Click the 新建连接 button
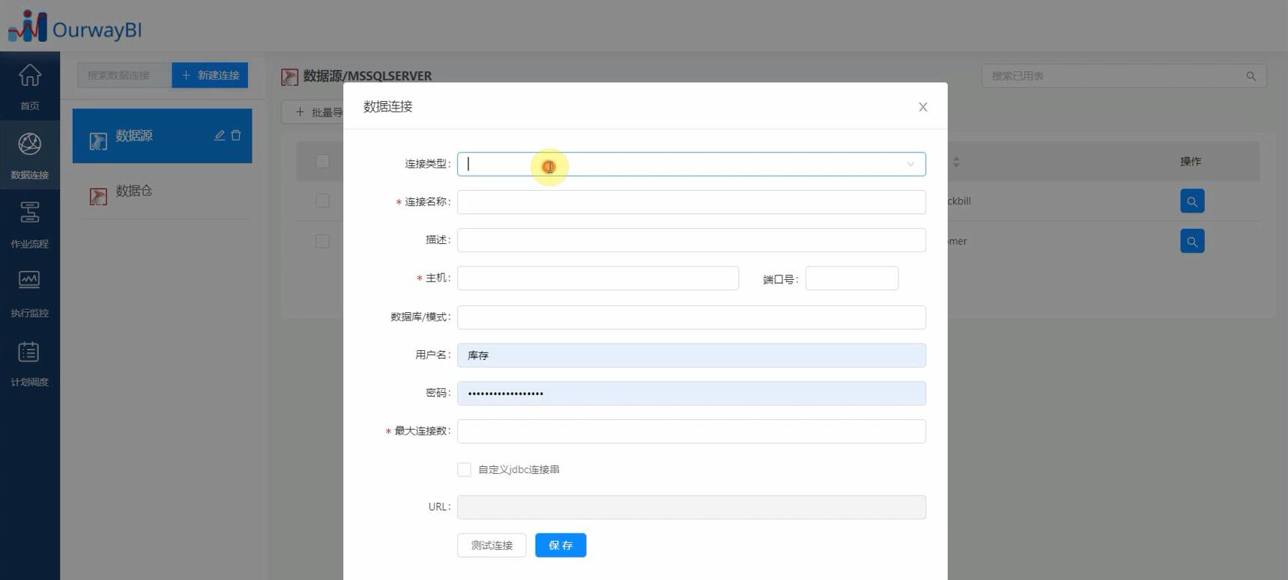Image resolution: width=1288 pixels, height=580 pixels. point(210,76)
